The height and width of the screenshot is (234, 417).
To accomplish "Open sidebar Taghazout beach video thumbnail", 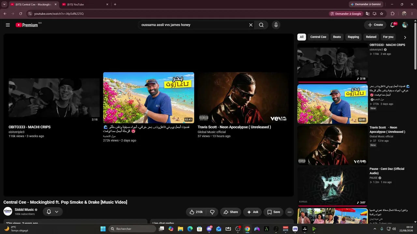I will tap(333, 104).
